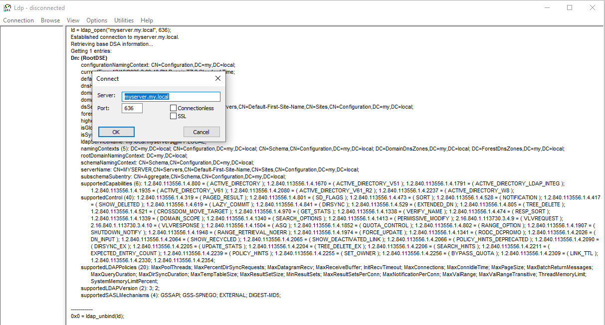
Task: Click the ldap_unbind line in output pane
Action: (98, 316)
